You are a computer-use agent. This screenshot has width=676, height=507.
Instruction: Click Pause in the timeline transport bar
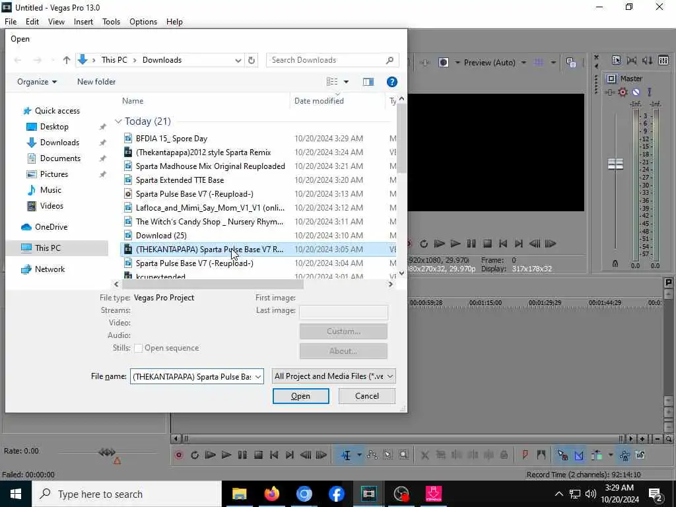242,455
